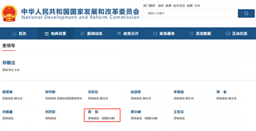This screenshot has width=256, height=131.
Task: Click the pie chart icon beside 发改数据
Action: (x=191, y=34)
